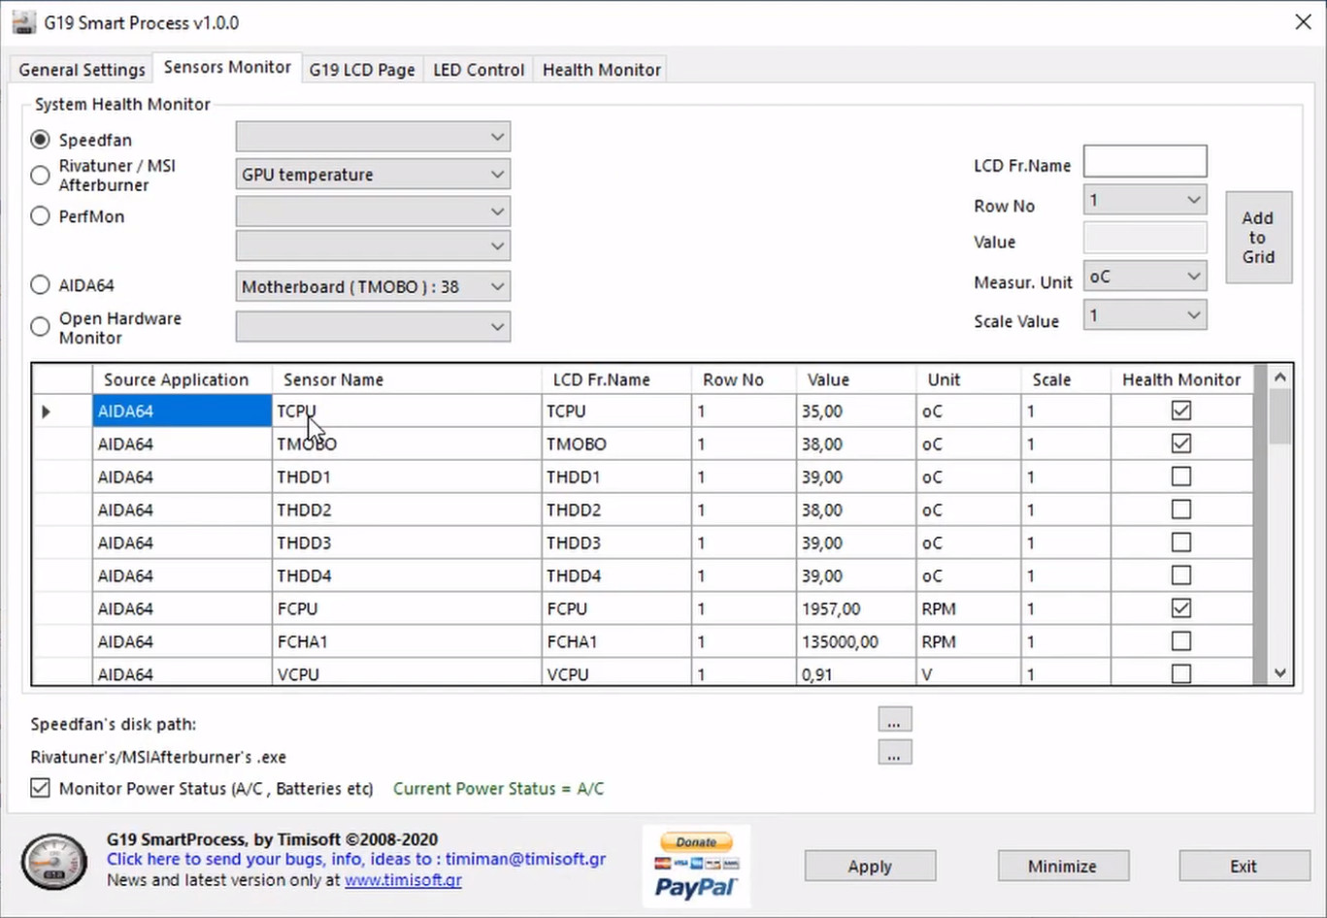This screenshot has width=1327, height=918.
Task: Click the Source Application column header
Action: 182,379
